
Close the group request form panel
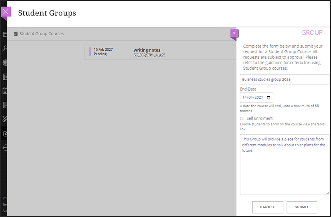pyautogui.click(x=234, y=33)
